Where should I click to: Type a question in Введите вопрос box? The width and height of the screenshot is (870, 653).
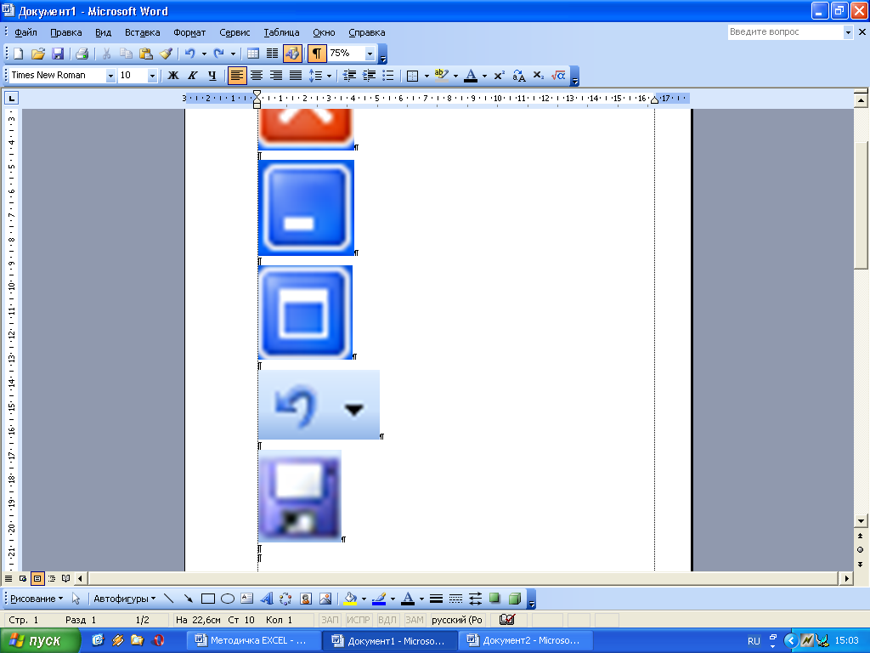coord(785,32)
